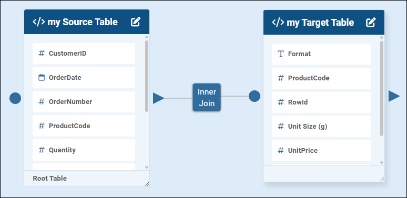Click the scroll down arrow in Source Table
The height and width of the screenshot is (198, 407).
[x=147, y=168]
